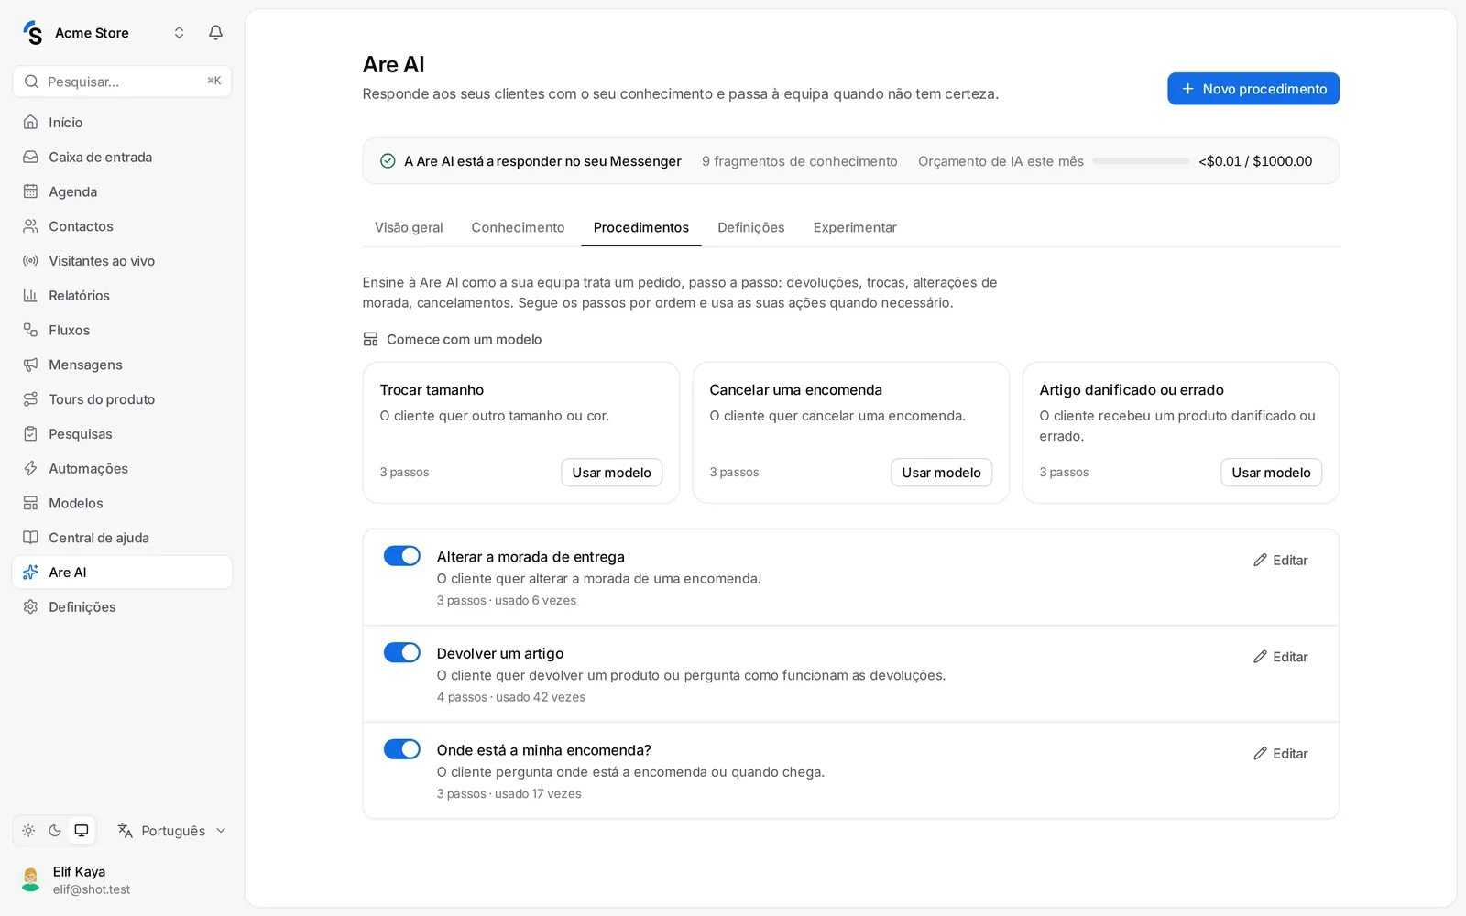
Task: Open Português language dropdown
Action: point(171,831)
